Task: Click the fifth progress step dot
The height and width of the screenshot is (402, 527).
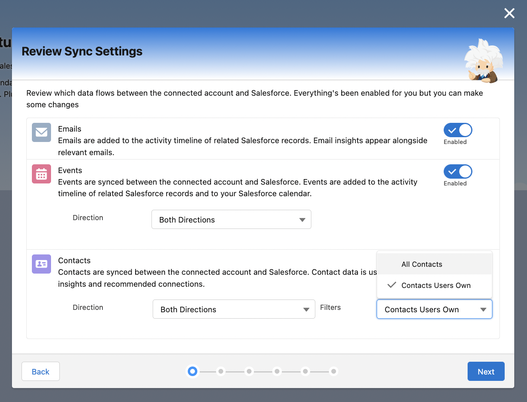Action: click(x=305, y=371)
